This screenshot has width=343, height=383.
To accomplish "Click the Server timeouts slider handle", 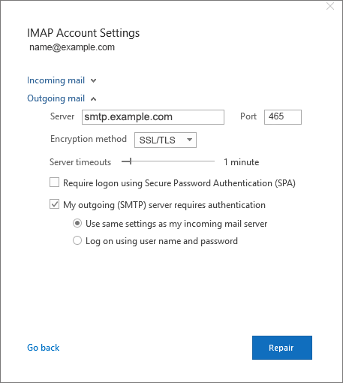I will (131, 161).
